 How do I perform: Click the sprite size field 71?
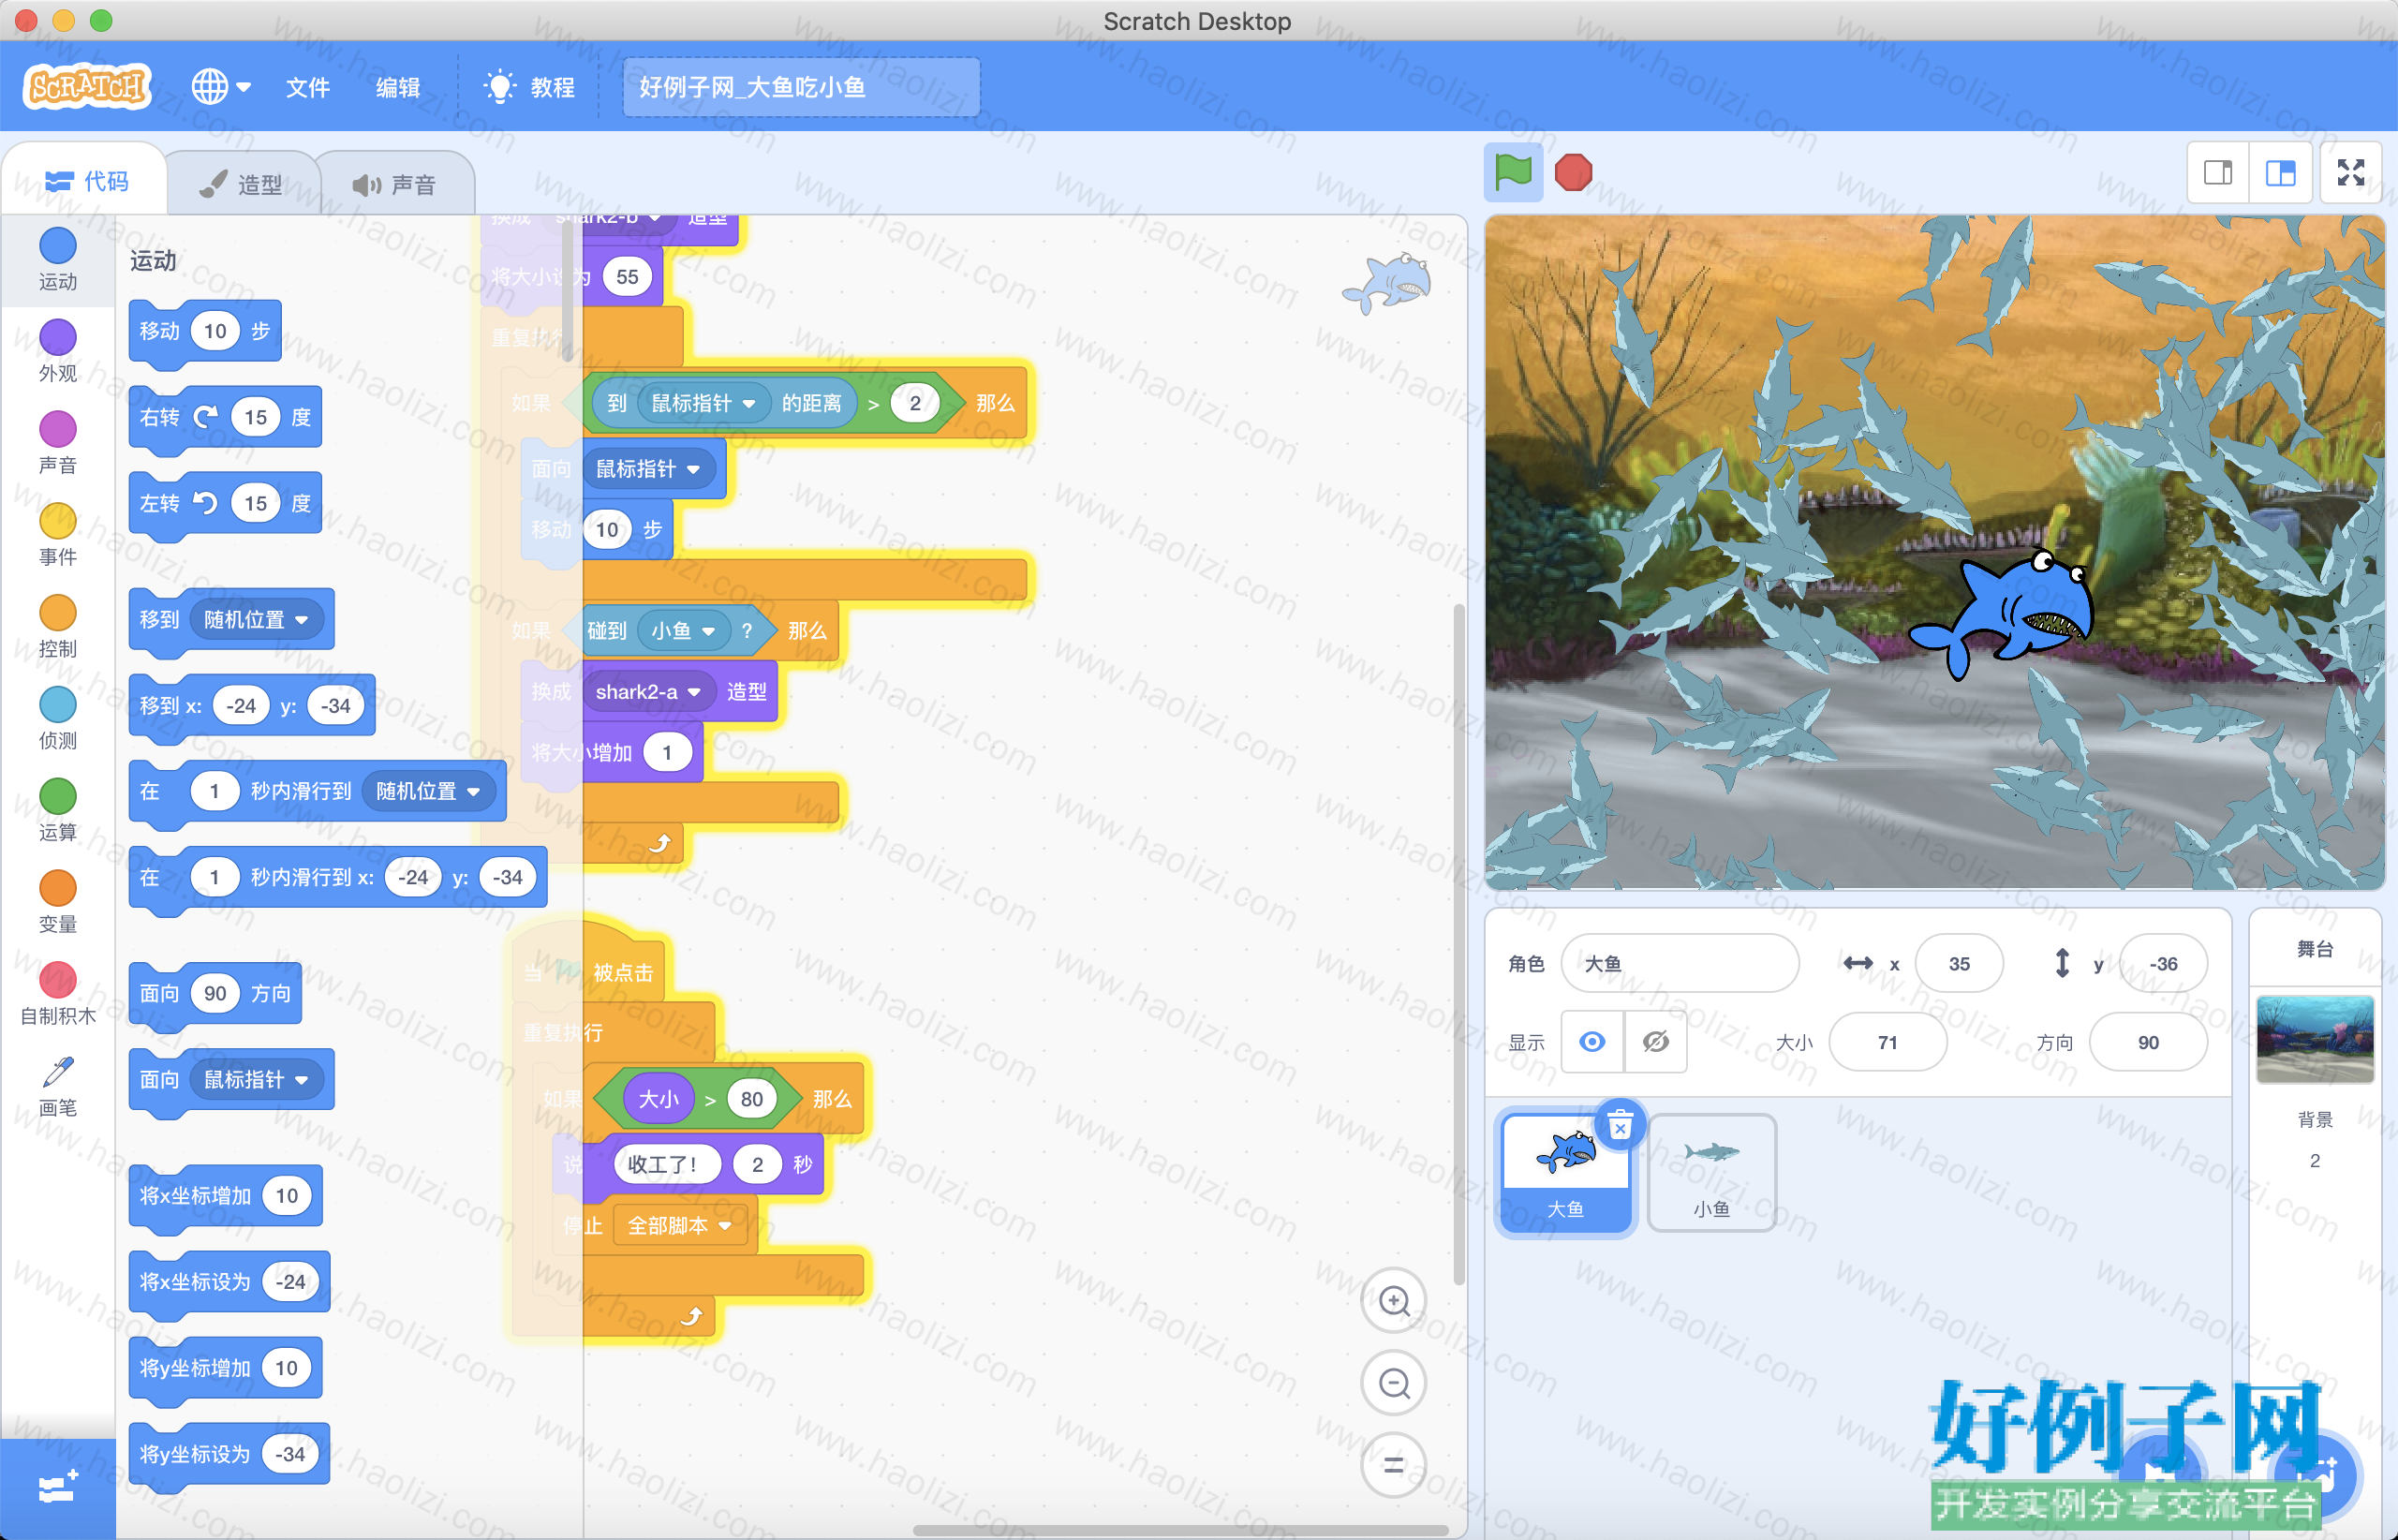[x=1887, y=1042]
